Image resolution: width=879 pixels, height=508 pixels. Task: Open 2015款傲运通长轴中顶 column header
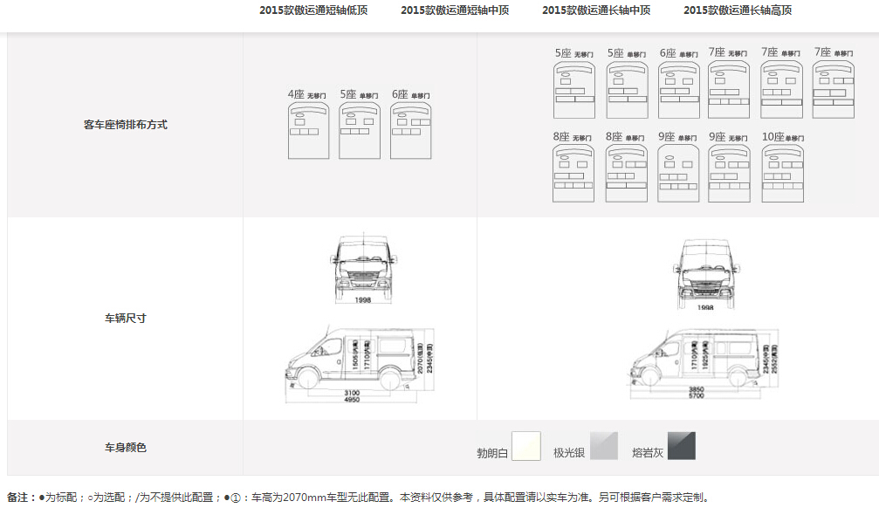(x=596, y=10)
